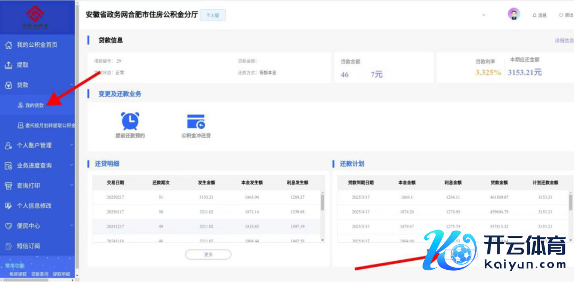Open the header dropdown chevron left of the avatar

pos(484,15)
